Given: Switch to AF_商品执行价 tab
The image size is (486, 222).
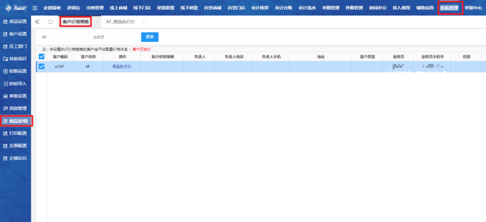Looking at the screenshot, I should [x=120, y=22].
